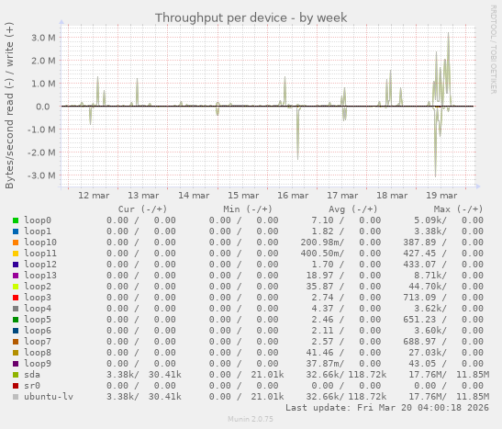Viewport: 502px width, 429px height.
Task: Select the loop1 legend label
Action: coord(38,231)
